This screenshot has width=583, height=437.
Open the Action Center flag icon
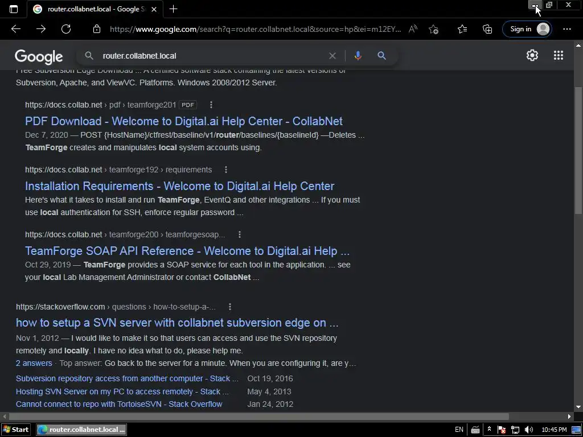tap(502, 430)
